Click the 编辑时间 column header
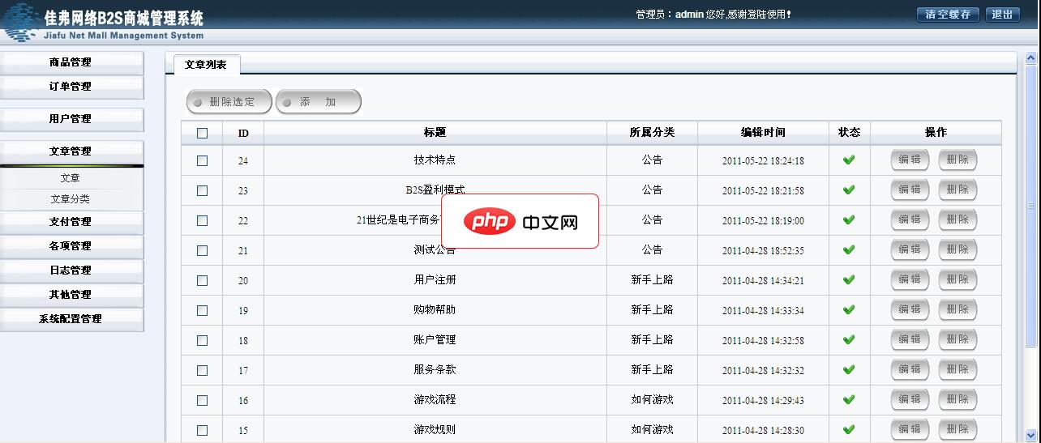This screenshot has height=443, width=1041. 763,133
